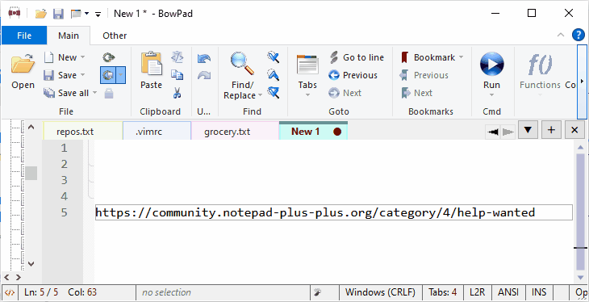This screenshot has height=302, width=589.
Task: Click the large Paste clipboard button
Action: [x=152, y=71]
